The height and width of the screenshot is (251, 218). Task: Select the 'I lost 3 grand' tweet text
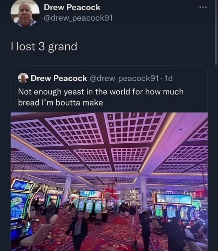(44, 47)
